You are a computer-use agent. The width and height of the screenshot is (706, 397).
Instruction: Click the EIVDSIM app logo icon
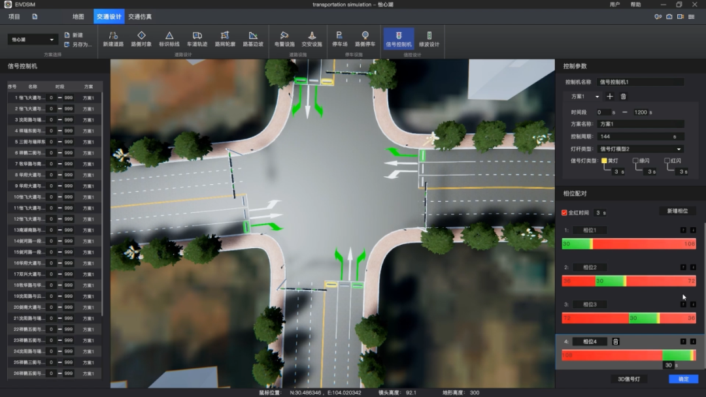8,5
